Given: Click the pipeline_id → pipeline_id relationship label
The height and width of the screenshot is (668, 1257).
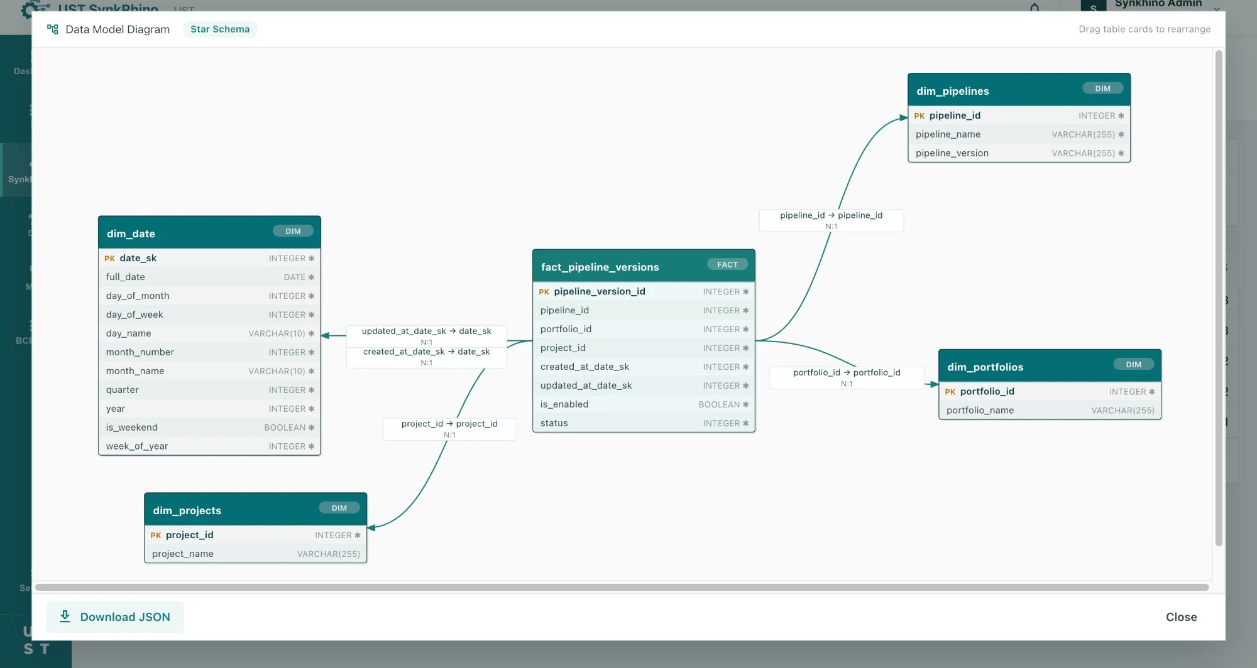Looking at the screenshot, I should pyautogui.click(x=832, y=220).
